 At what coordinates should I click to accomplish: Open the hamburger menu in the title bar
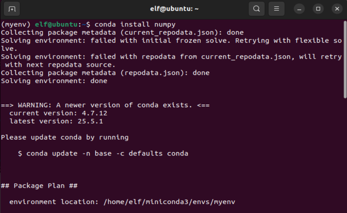[276, 9]
